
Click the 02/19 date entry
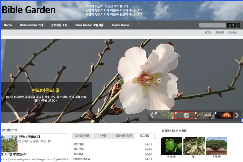click(x=148, y=159)
